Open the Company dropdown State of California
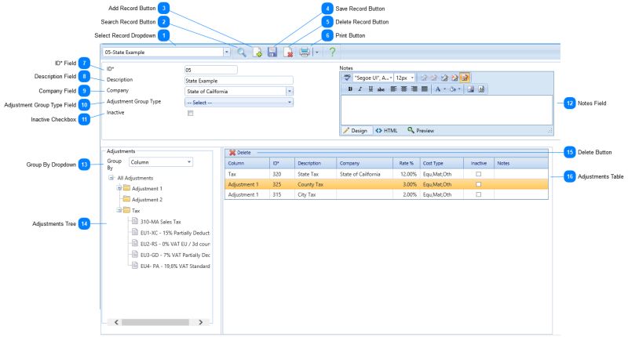The width and height of the screenshot is (628, 337). tap(290, 91)
